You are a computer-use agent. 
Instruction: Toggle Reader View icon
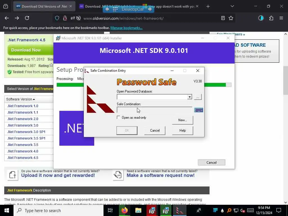pyautogui.click(x=223, y=18)
